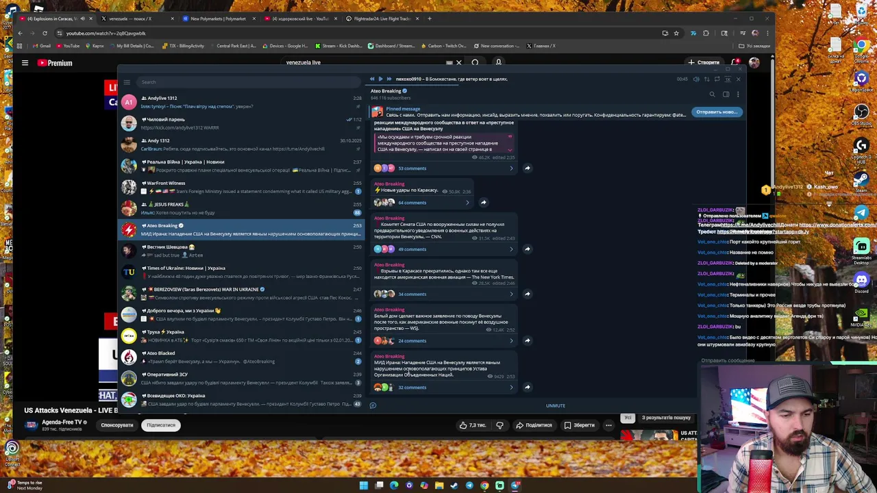Open the 24 comments thread
Screen dimensions: 877x493
click(x=443, y=341)
